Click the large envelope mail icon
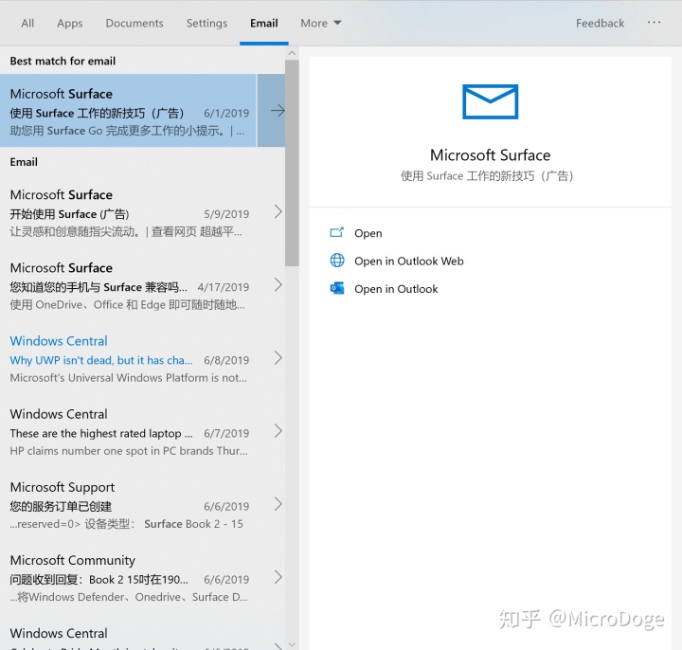 tap(491, 101)
